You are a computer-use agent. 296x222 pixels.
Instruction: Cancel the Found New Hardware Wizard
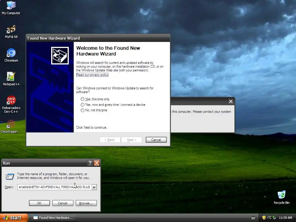(156, 140)
